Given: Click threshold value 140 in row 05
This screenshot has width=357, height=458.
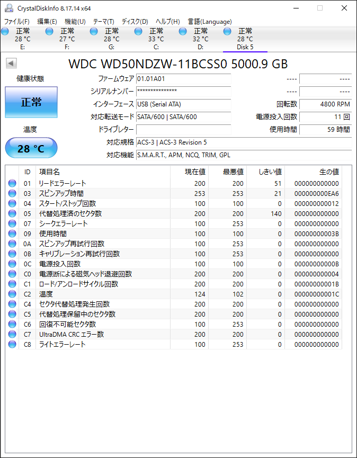Looking at the screenshot, I should point(276,214).
